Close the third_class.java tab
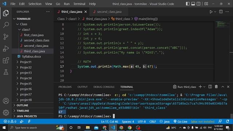The image size is (233, 131). click(86, 12)
